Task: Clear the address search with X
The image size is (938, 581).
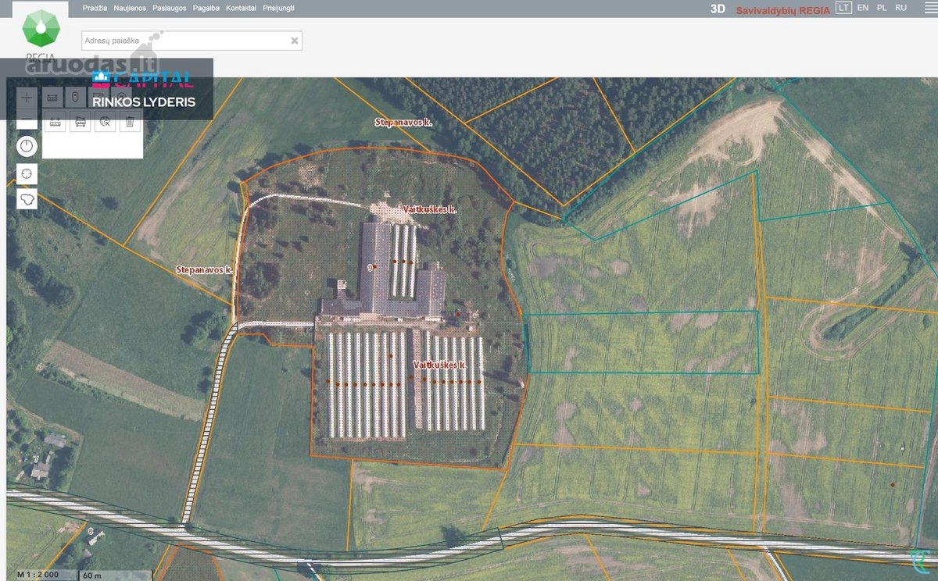Action: click(x=295, y=41)
